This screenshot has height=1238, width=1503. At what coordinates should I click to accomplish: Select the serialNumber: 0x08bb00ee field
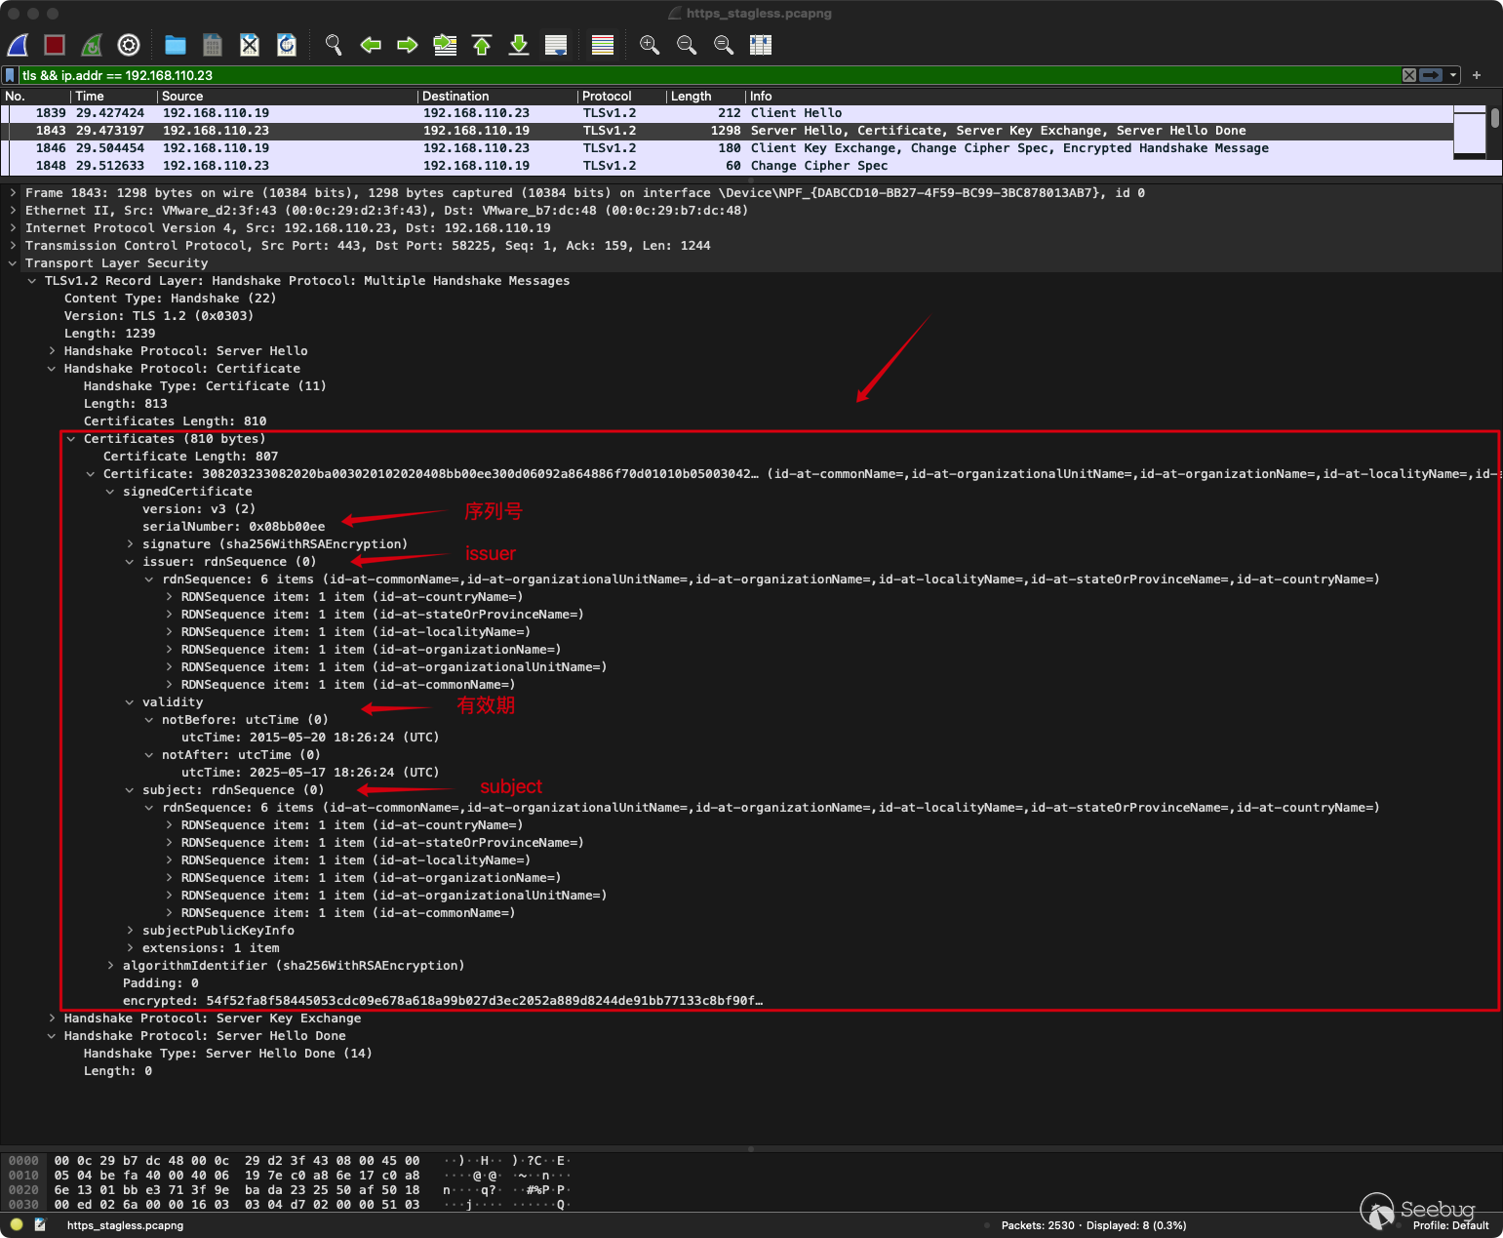pos(234,527)
